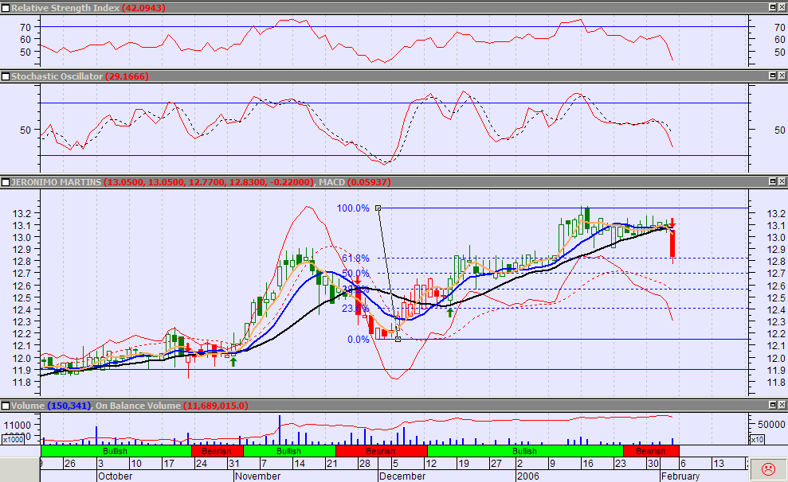Click the February month label on date axis

click(680, 476)
